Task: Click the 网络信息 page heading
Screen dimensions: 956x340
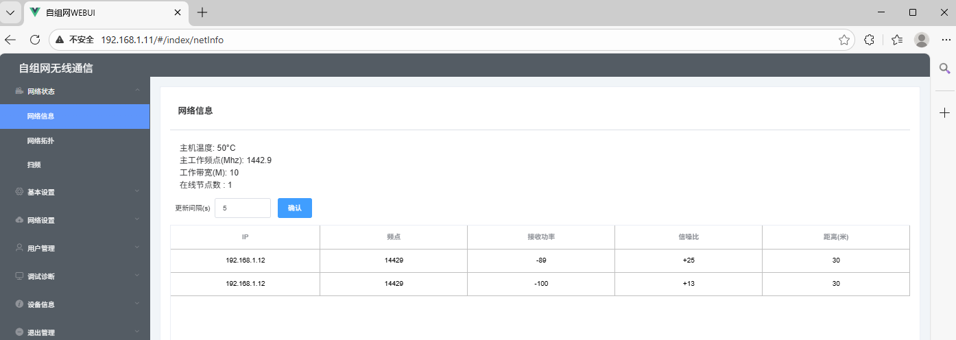Action: (195, 110)
